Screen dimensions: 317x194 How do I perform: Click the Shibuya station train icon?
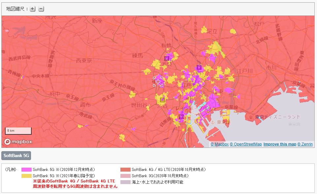(162, 99)
